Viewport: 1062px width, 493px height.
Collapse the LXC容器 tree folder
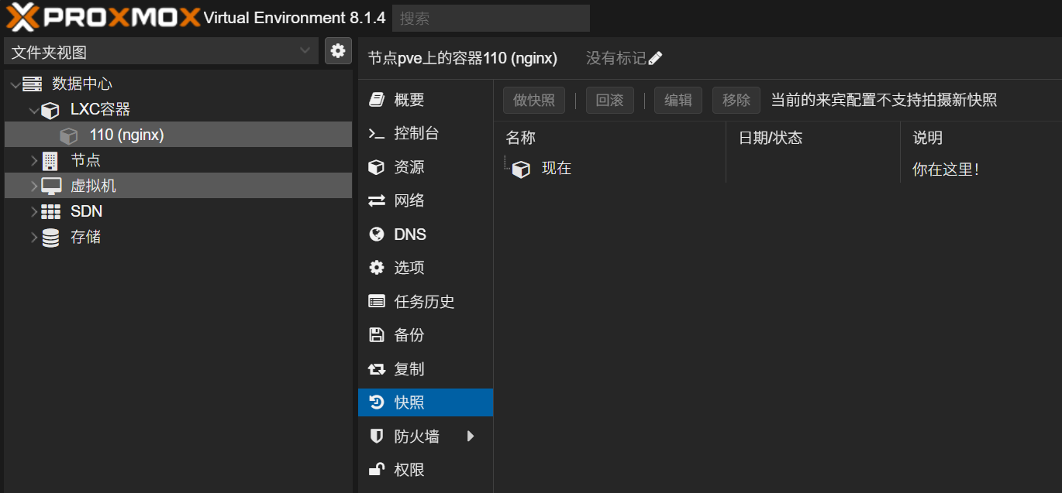[x=34, y=110]
